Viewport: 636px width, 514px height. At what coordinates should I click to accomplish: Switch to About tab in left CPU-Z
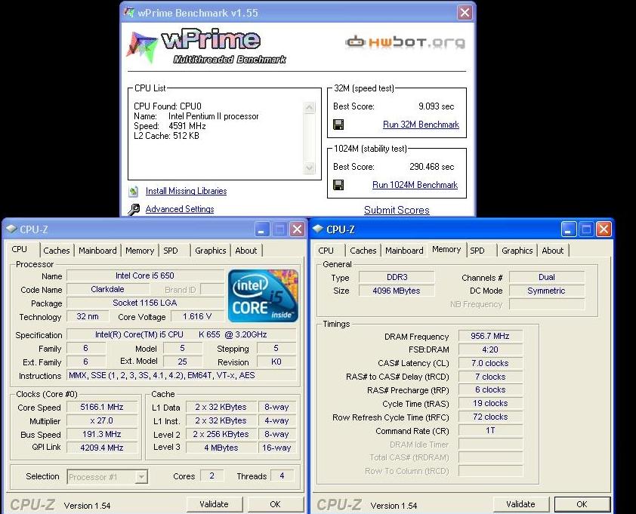coord(245,251)
